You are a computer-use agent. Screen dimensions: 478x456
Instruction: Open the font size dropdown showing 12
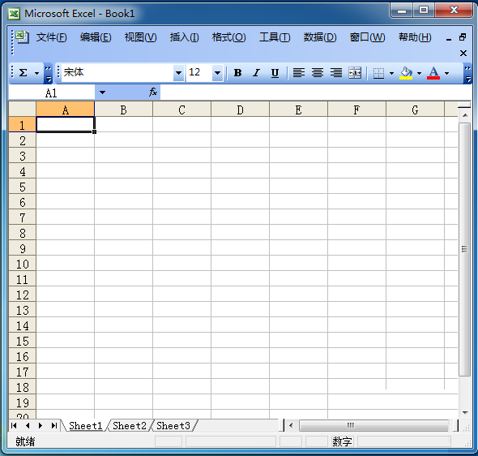(217, 73)
